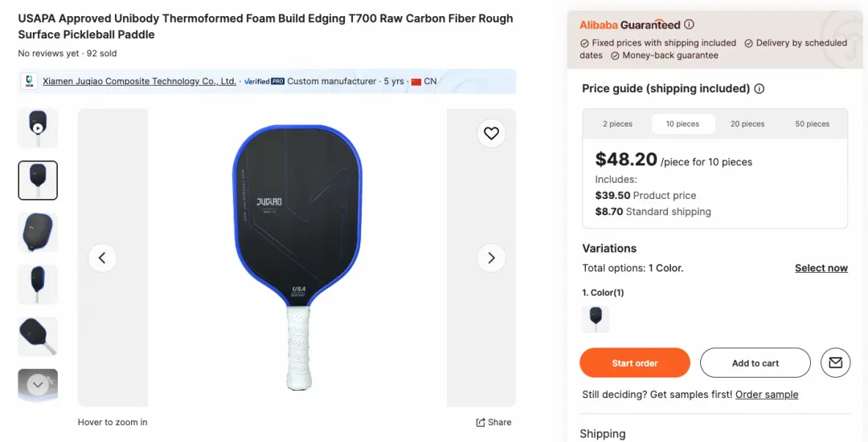Click the heart favorite icon
The height and width of the screenshot is (442, 868).
491,133
